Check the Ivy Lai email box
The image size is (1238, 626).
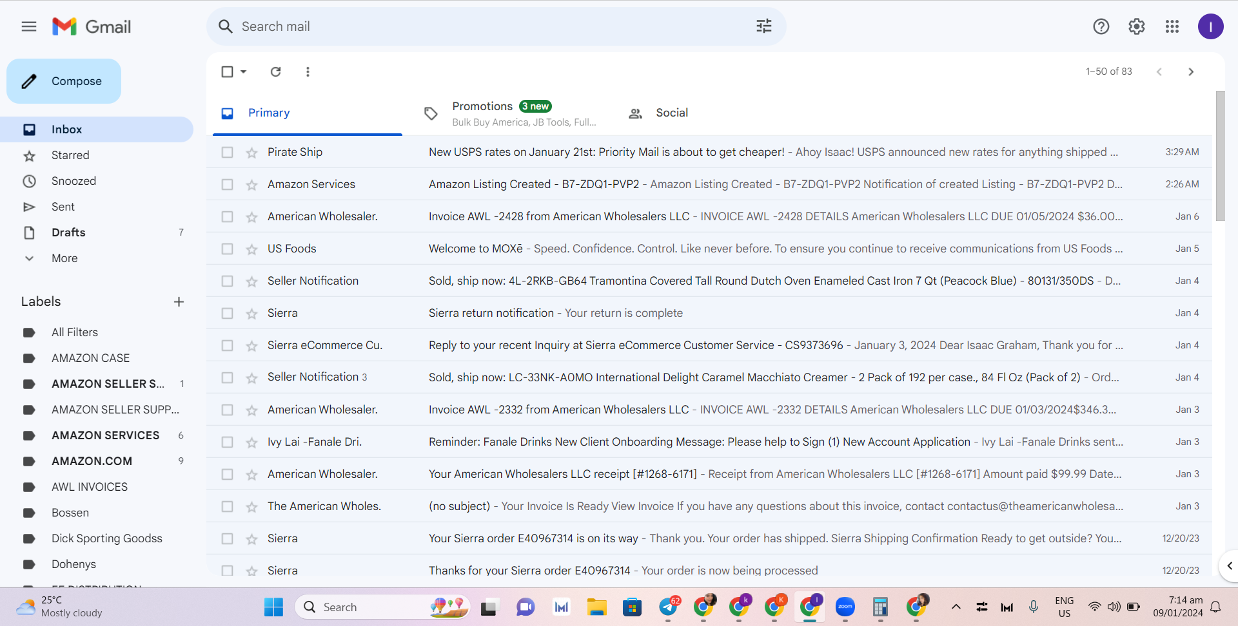tap(227, 442)
